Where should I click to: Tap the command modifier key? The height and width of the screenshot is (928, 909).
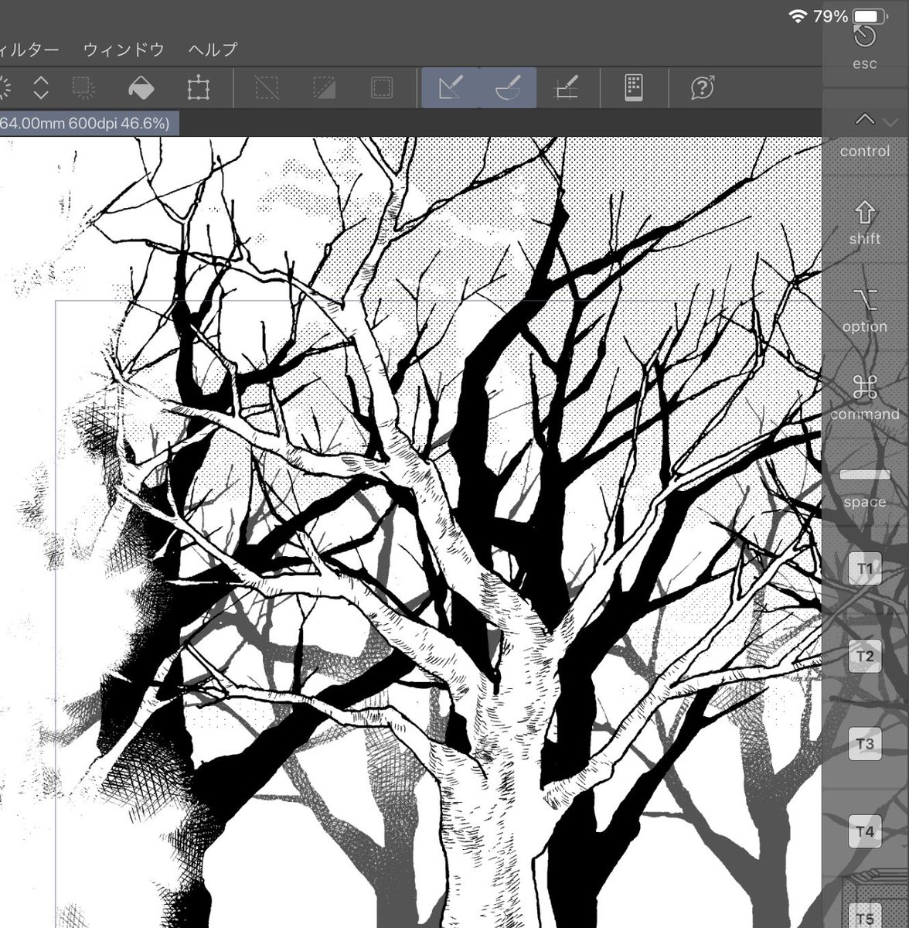(x=865, y=398)
